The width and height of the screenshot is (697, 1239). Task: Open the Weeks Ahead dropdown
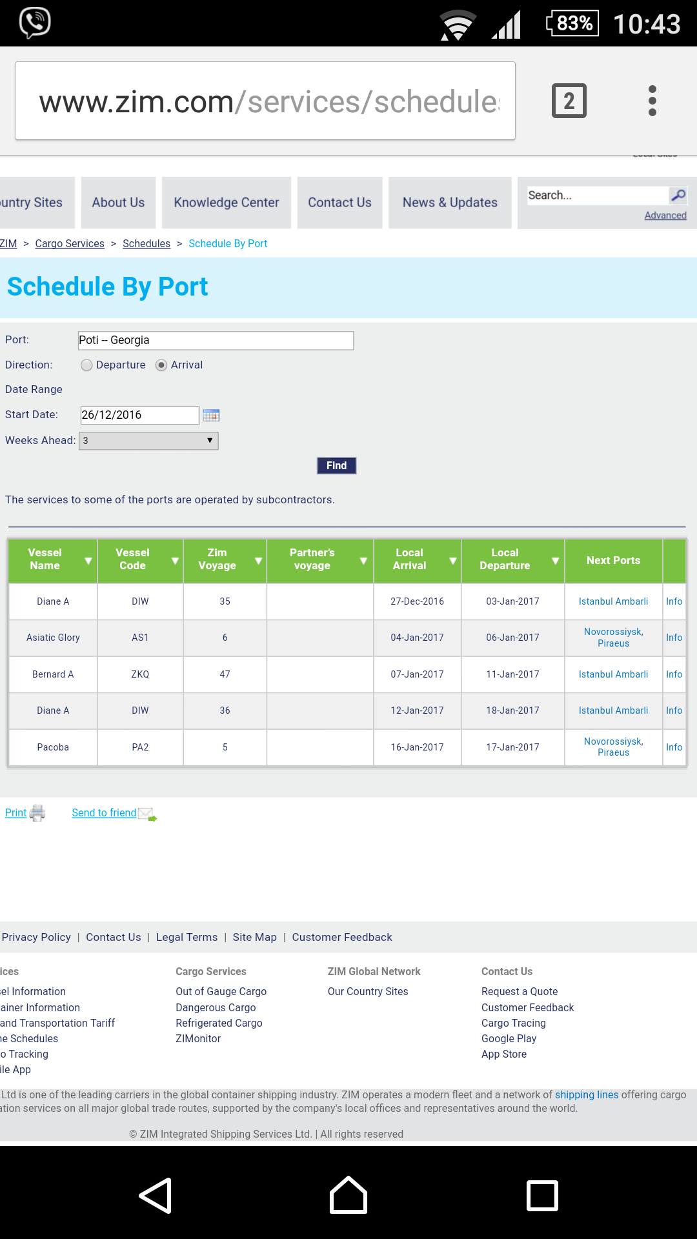(148, 441)
